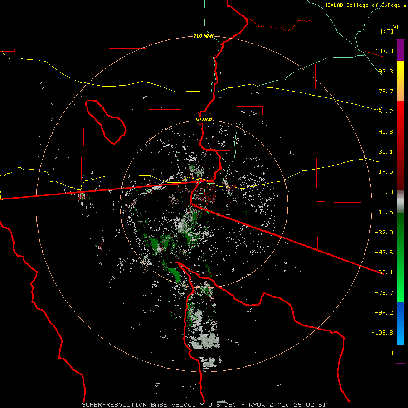
Task: Click the 100 NMI range ring label
Action: [204, 36]
